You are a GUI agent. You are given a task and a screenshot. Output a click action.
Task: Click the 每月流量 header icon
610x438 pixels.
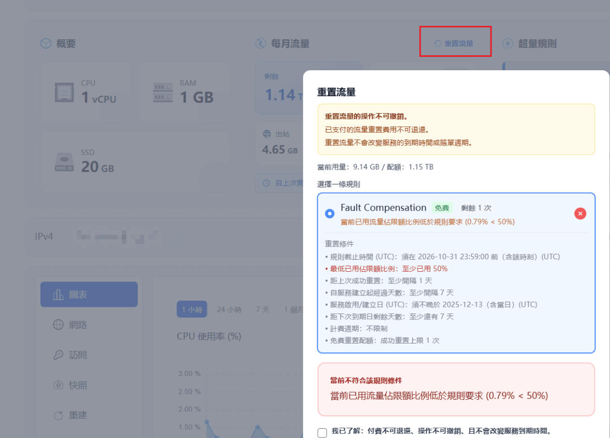coord(261,44)
